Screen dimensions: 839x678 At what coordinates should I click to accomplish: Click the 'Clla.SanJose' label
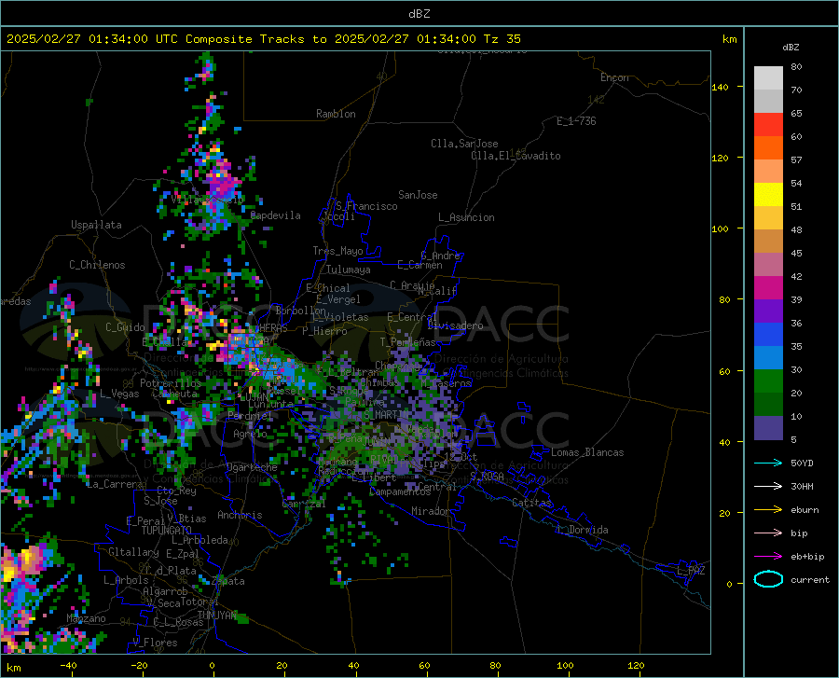pyautogui.click(x=464, y=144)
